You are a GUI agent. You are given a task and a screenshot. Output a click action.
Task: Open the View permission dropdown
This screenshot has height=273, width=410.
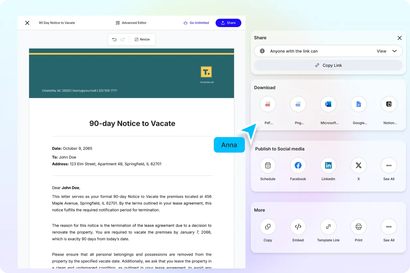click(386, 51)
